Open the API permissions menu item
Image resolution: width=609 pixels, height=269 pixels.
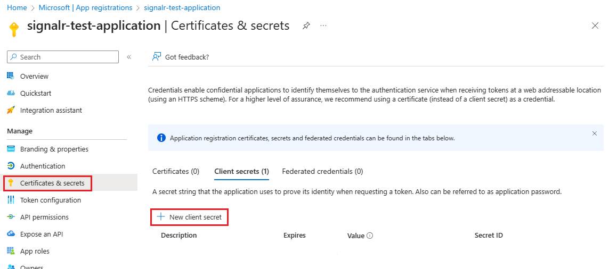click(44, 217)
